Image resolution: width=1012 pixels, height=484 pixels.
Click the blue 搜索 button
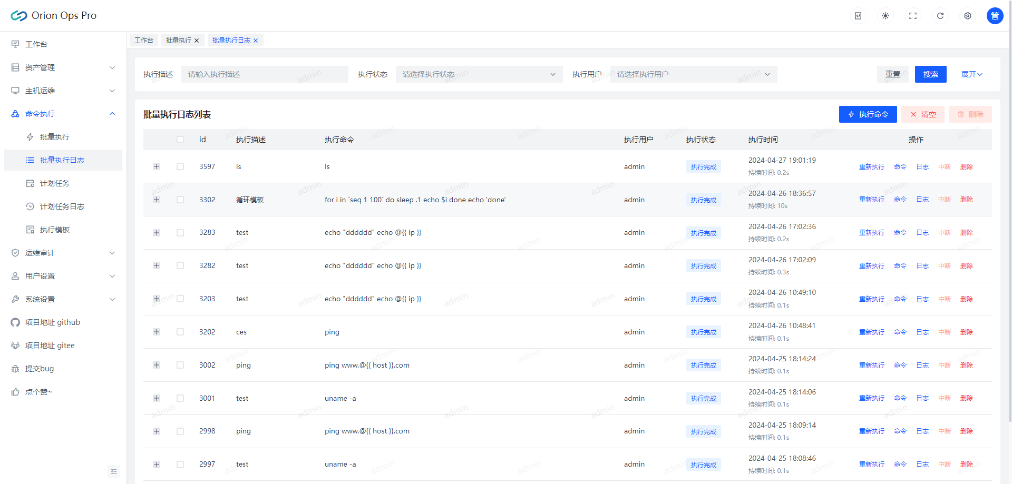931,74
